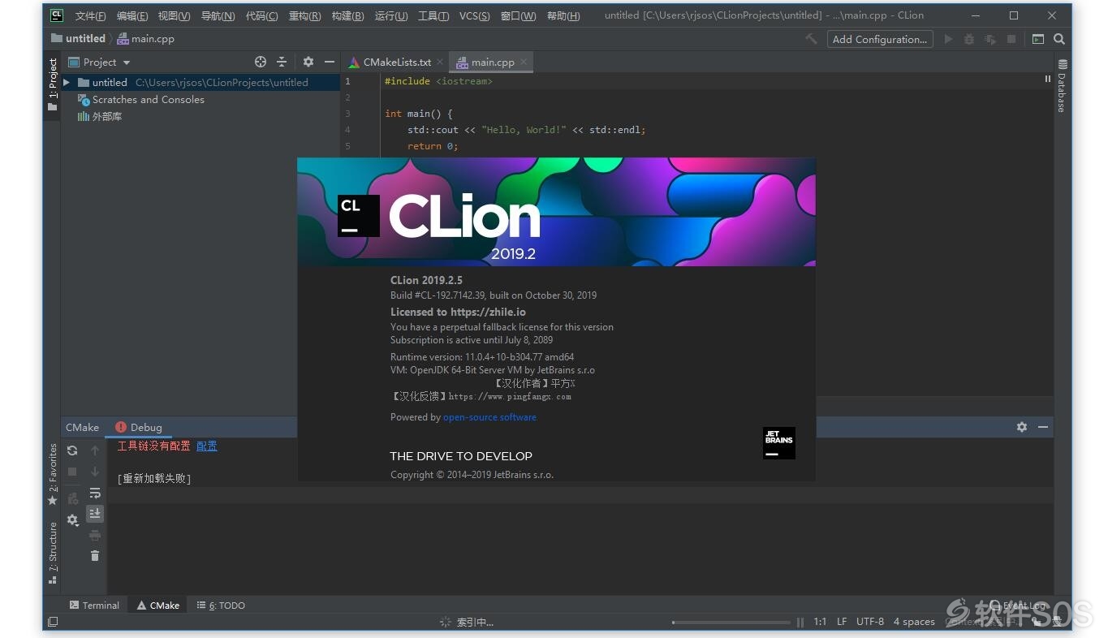Screen dimensions: 1108x638
Task: Pause the indexing progress bar
Action: click(x=800, y=623)
